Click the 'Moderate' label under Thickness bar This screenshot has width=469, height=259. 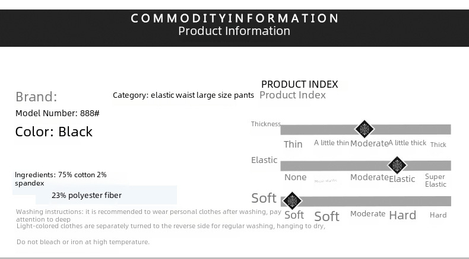(369, 143)
